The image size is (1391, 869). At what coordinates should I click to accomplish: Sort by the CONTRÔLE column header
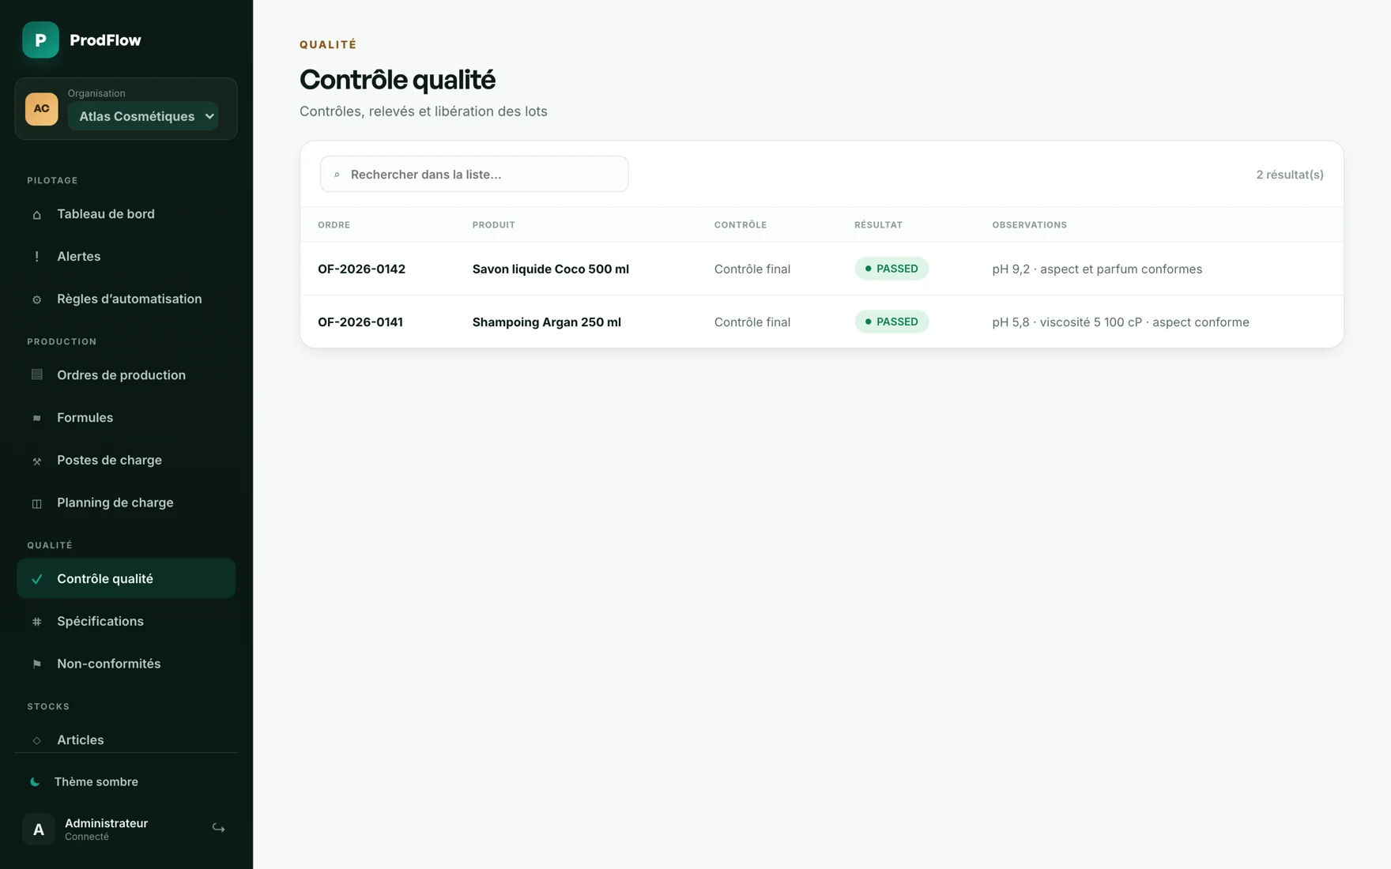[x=741, y=225]
